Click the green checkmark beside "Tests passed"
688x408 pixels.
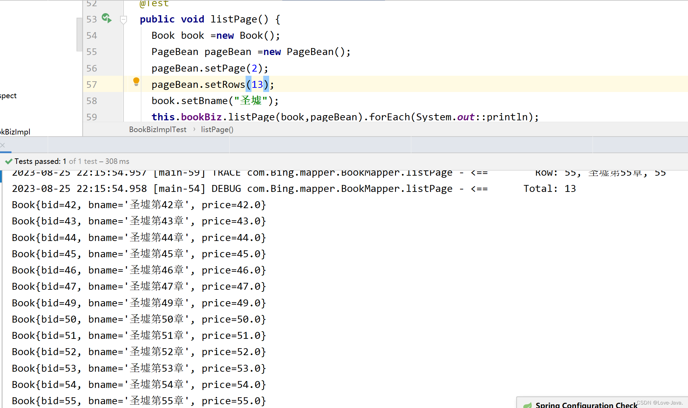click(x=9, y=161)
